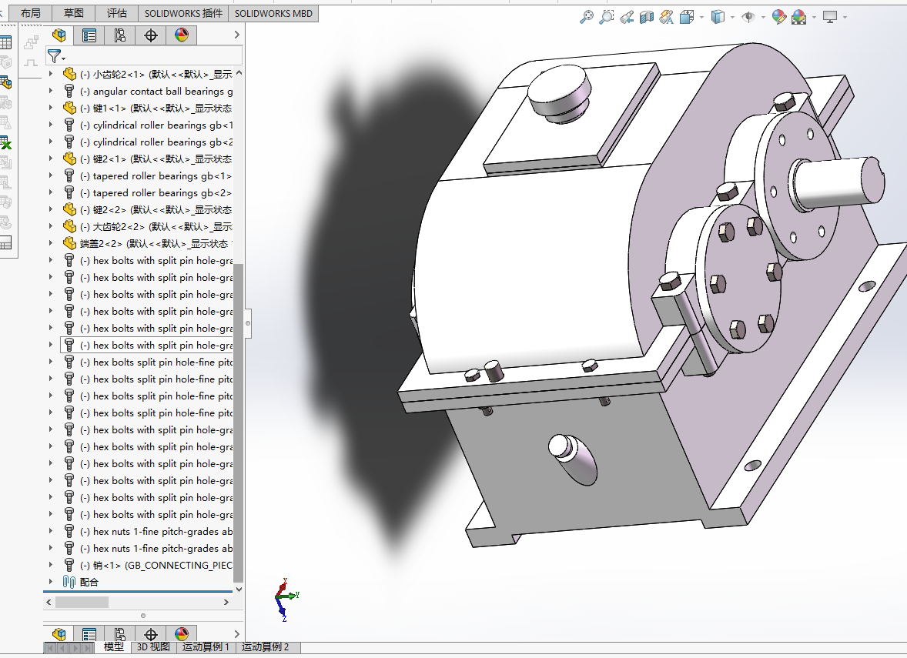
Task: Select the Zoom to Area tool
Action: pyautogui.click(x=607, y=17)
